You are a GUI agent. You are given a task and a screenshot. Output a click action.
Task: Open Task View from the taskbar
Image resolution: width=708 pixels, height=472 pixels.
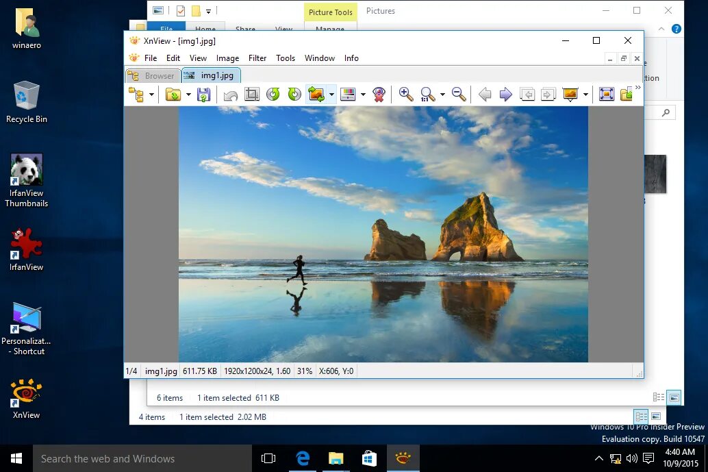[x=268, y=458]
